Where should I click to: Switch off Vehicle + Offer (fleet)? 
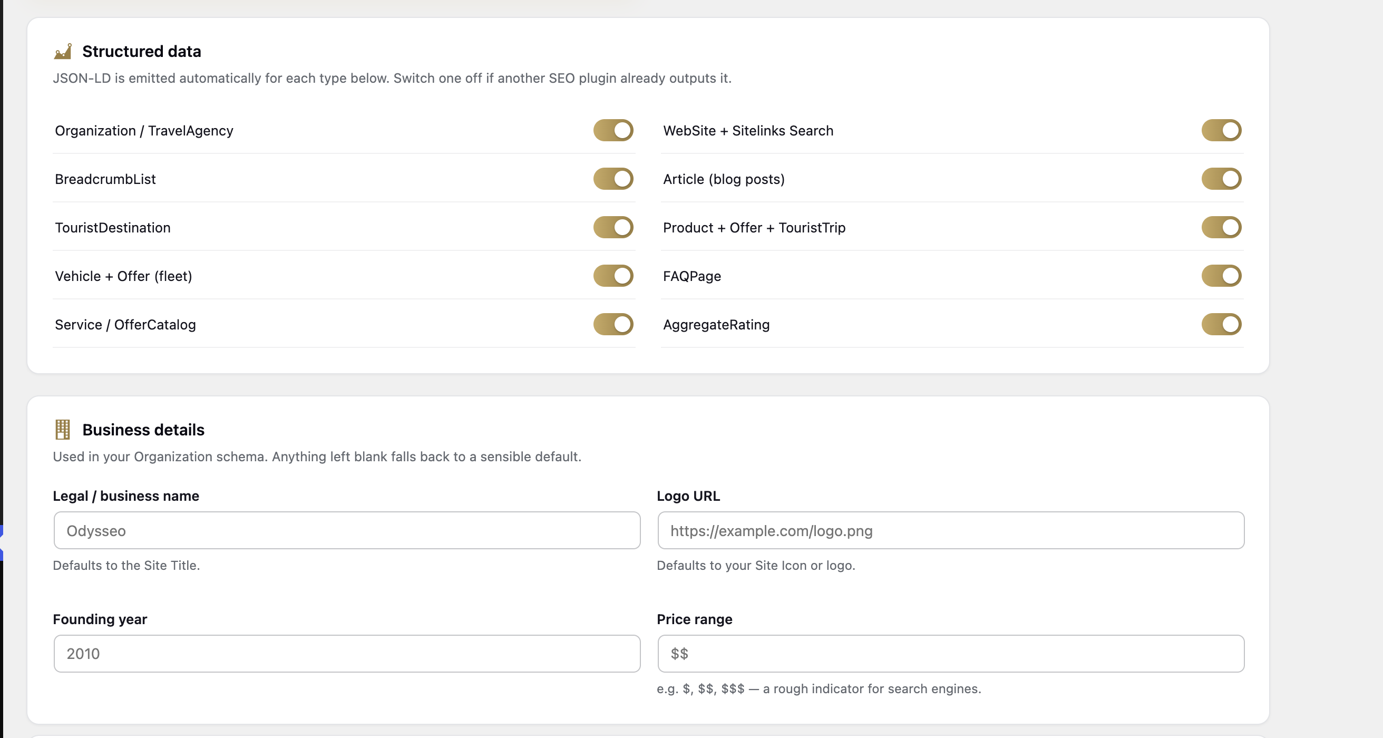(x=613, y=276)
